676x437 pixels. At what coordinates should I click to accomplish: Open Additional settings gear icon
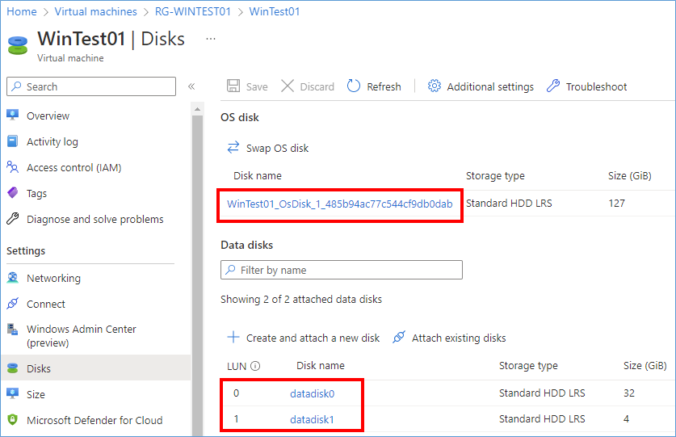click(435, 86)
